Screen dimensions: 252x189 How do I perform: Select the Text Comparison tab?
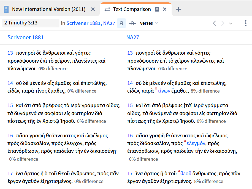[x=132, y=9]
